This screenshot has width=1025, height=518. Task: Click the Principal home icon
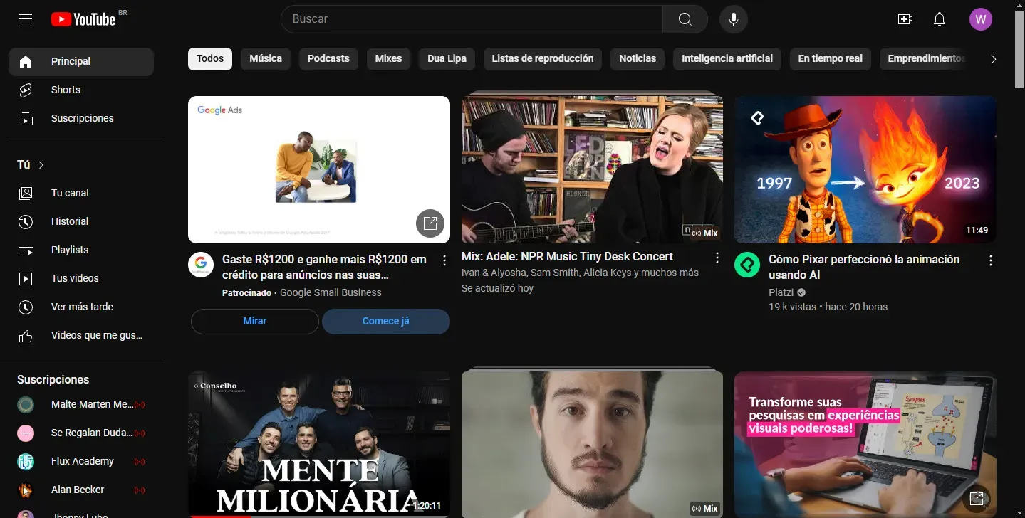[x=26, y=62]
